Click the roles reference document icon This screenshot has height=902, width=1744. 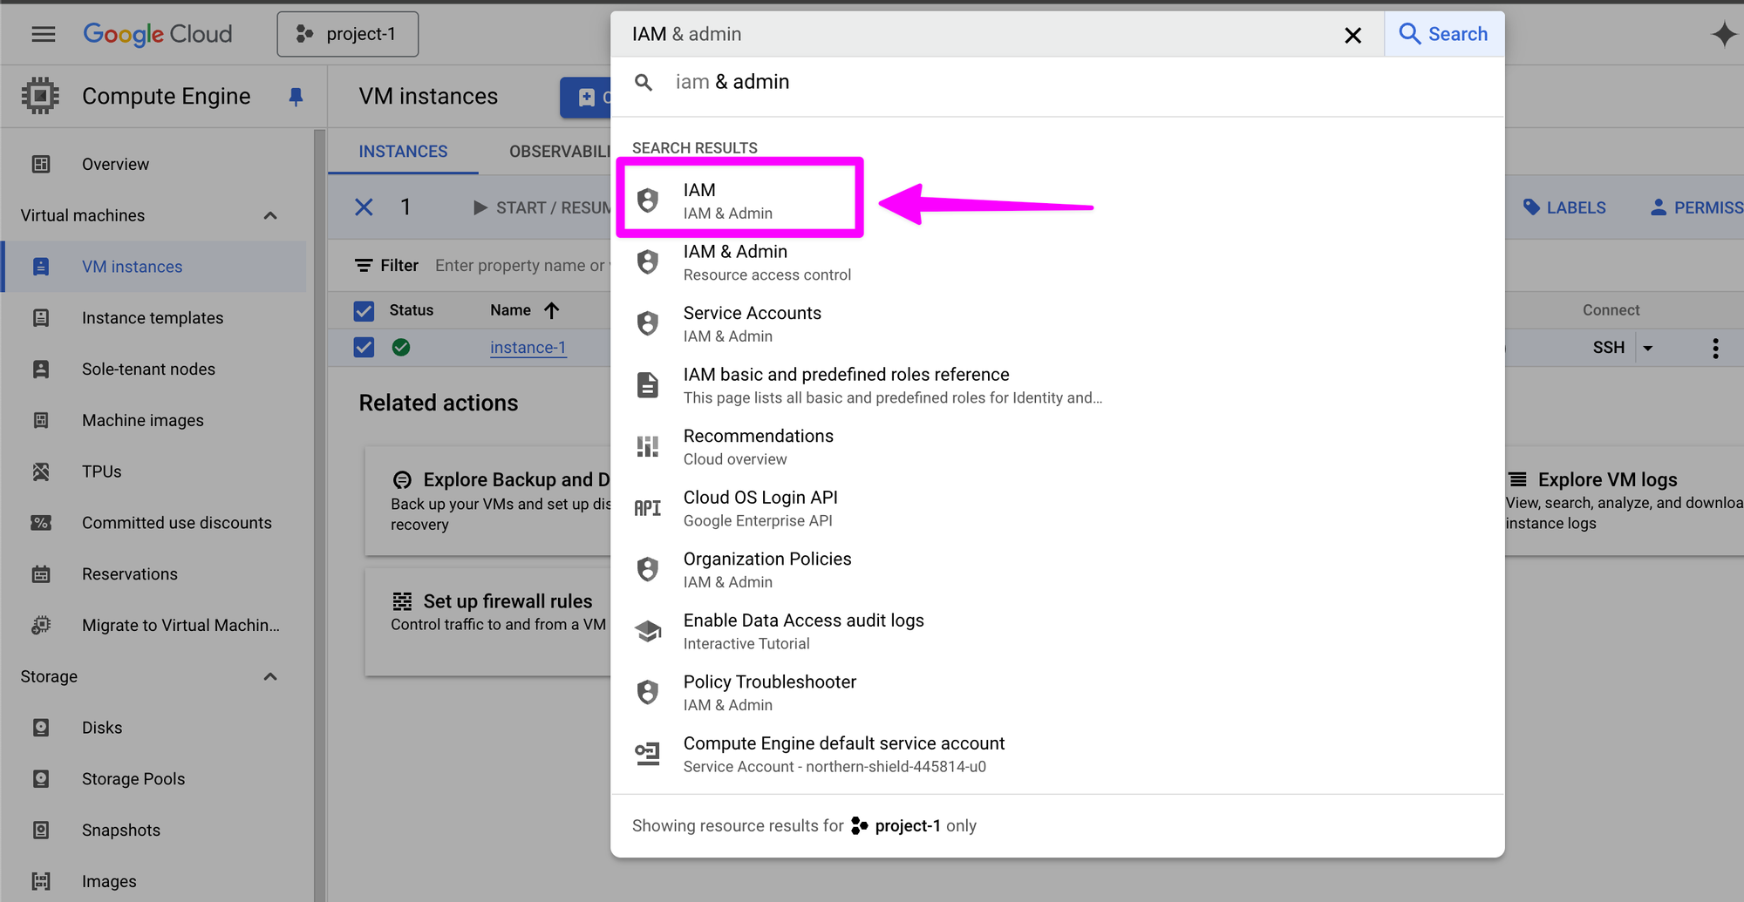coord(647,384)
